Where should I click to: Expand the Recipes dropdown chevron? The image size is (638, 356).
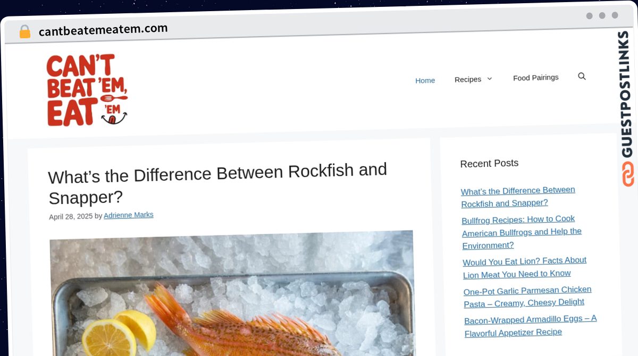pos(490,79)
